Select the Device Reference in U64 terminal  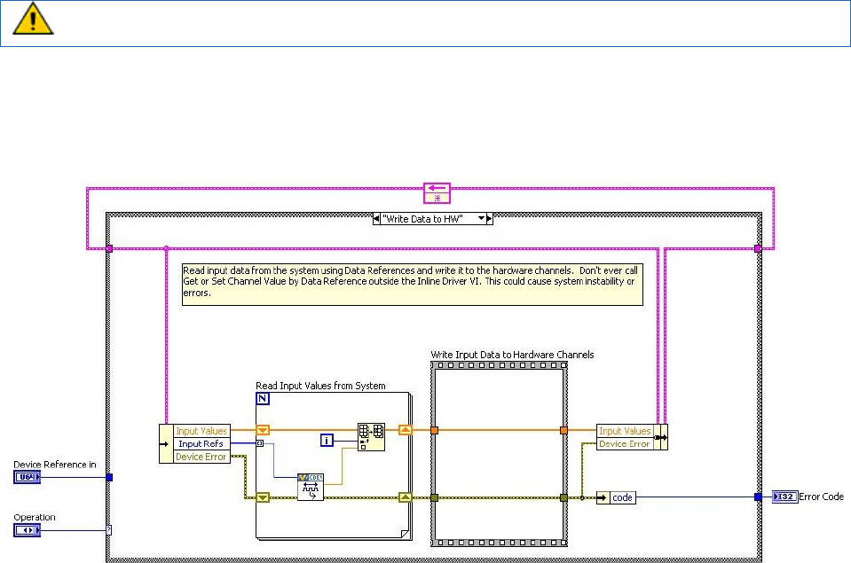pos(28,477)
